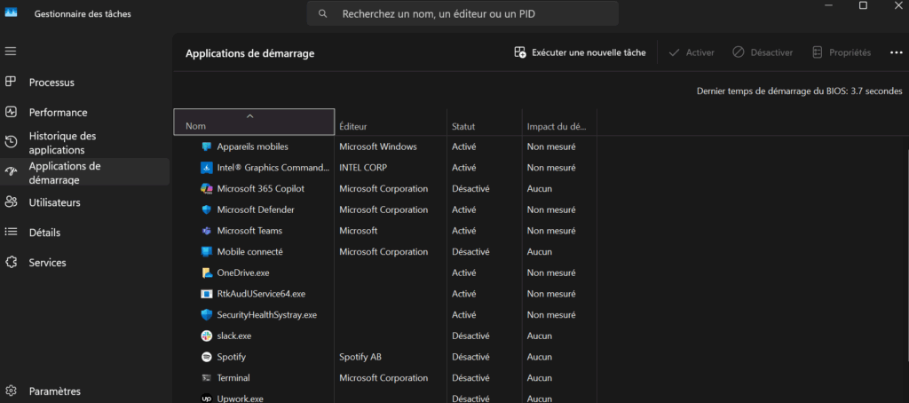The width and height of the screenshot is (909, 403).
Task: Select the Appareils mobiles row name
Action: 252,146
